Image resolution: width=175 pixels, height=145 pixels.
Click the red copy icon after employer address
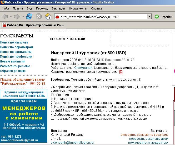[x=121, y=72]
